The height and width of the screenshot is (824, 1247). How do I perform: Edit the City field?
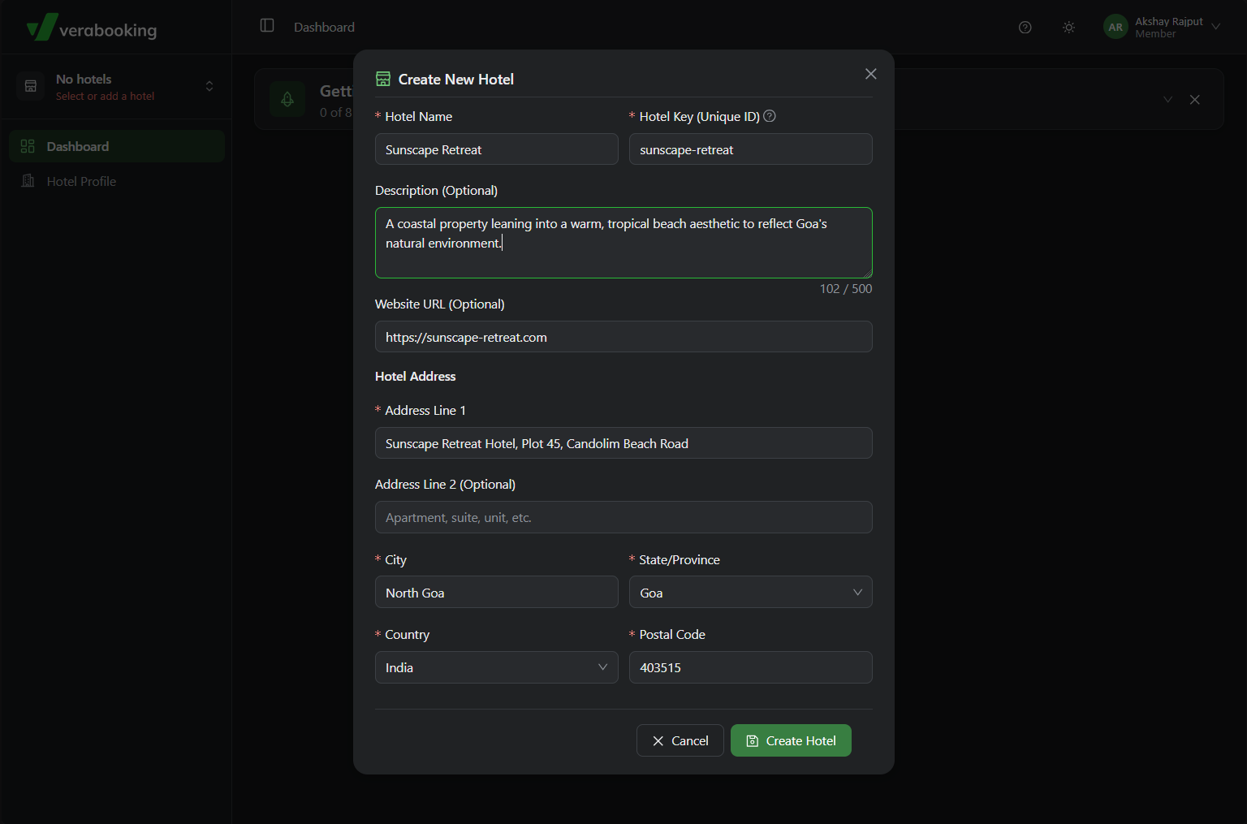click(497, 593)
